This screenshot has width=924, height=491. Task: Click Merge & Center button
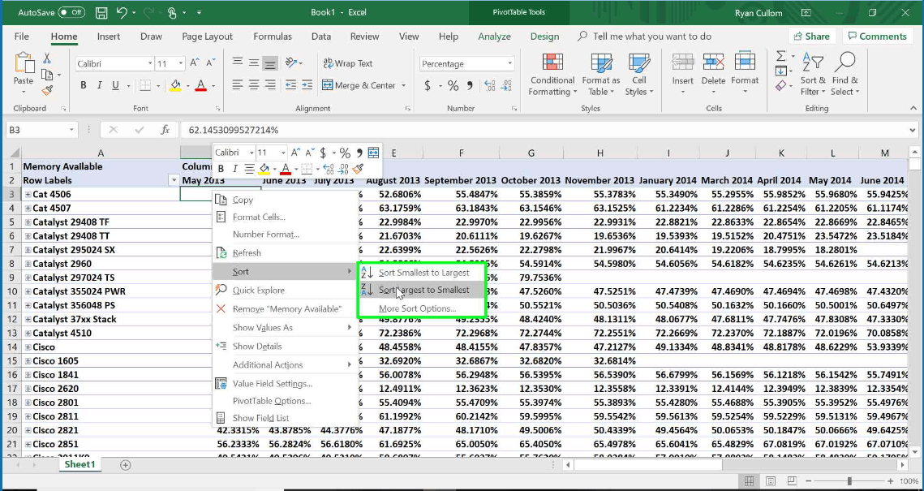(x=359, y=85)
